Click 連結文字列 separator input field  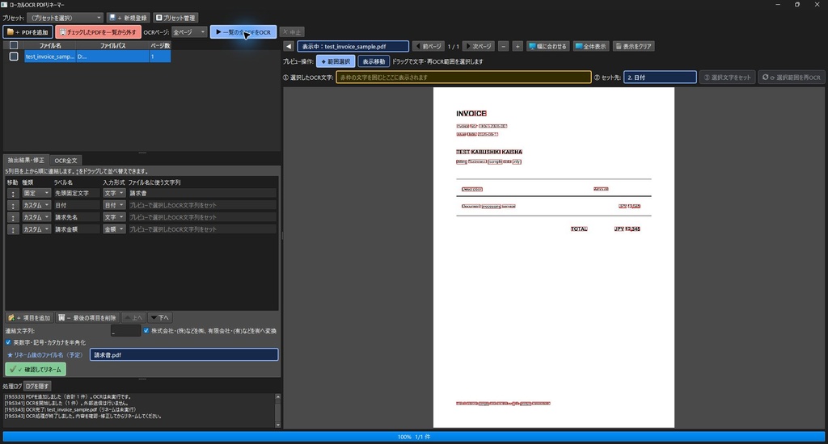[x=125, y=331]
